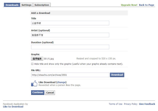
Task: Toggle the hide title checkbox
Action: tap(32, 64)
